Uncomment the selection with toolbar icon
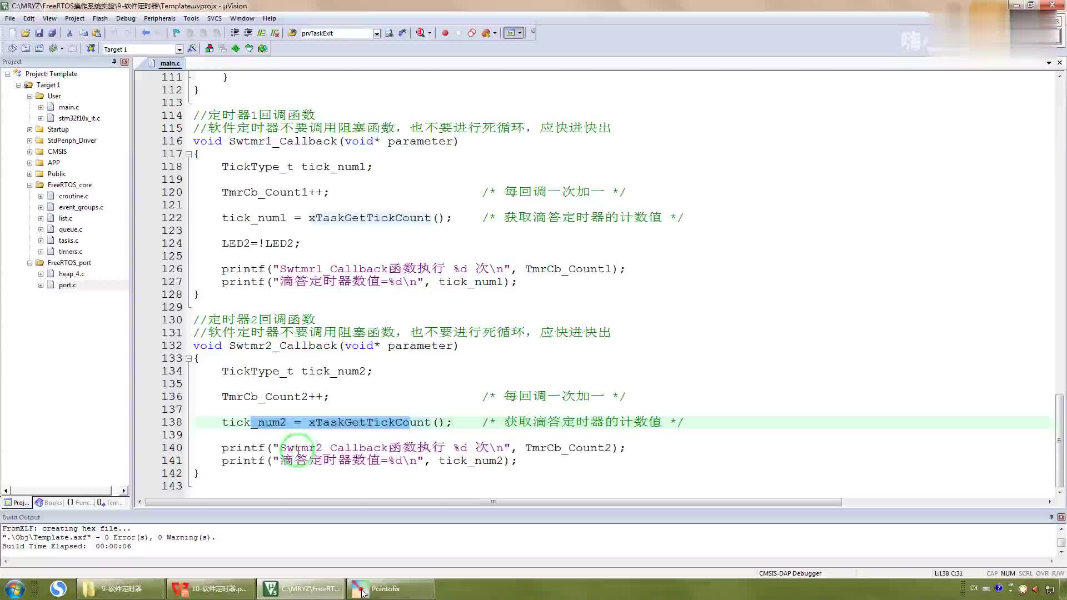This screenshot has height=600, width=1067. (275, 33)
